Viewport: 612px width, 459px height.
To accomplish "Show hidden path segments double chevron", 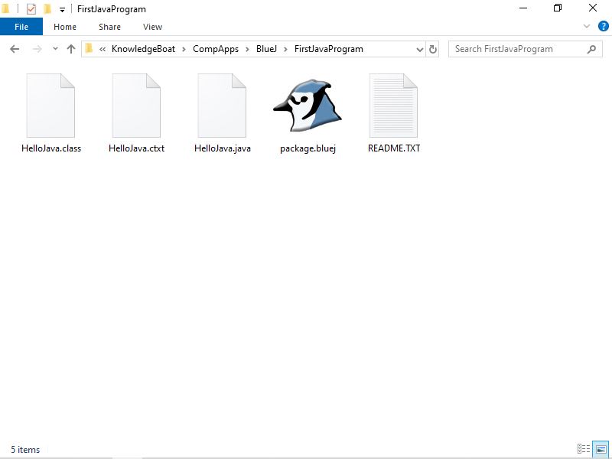I will click(x=103, y=50).
